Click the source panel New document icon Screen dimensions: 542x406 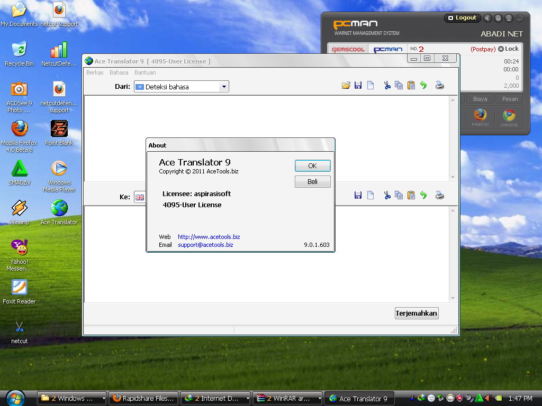(370, 85)
